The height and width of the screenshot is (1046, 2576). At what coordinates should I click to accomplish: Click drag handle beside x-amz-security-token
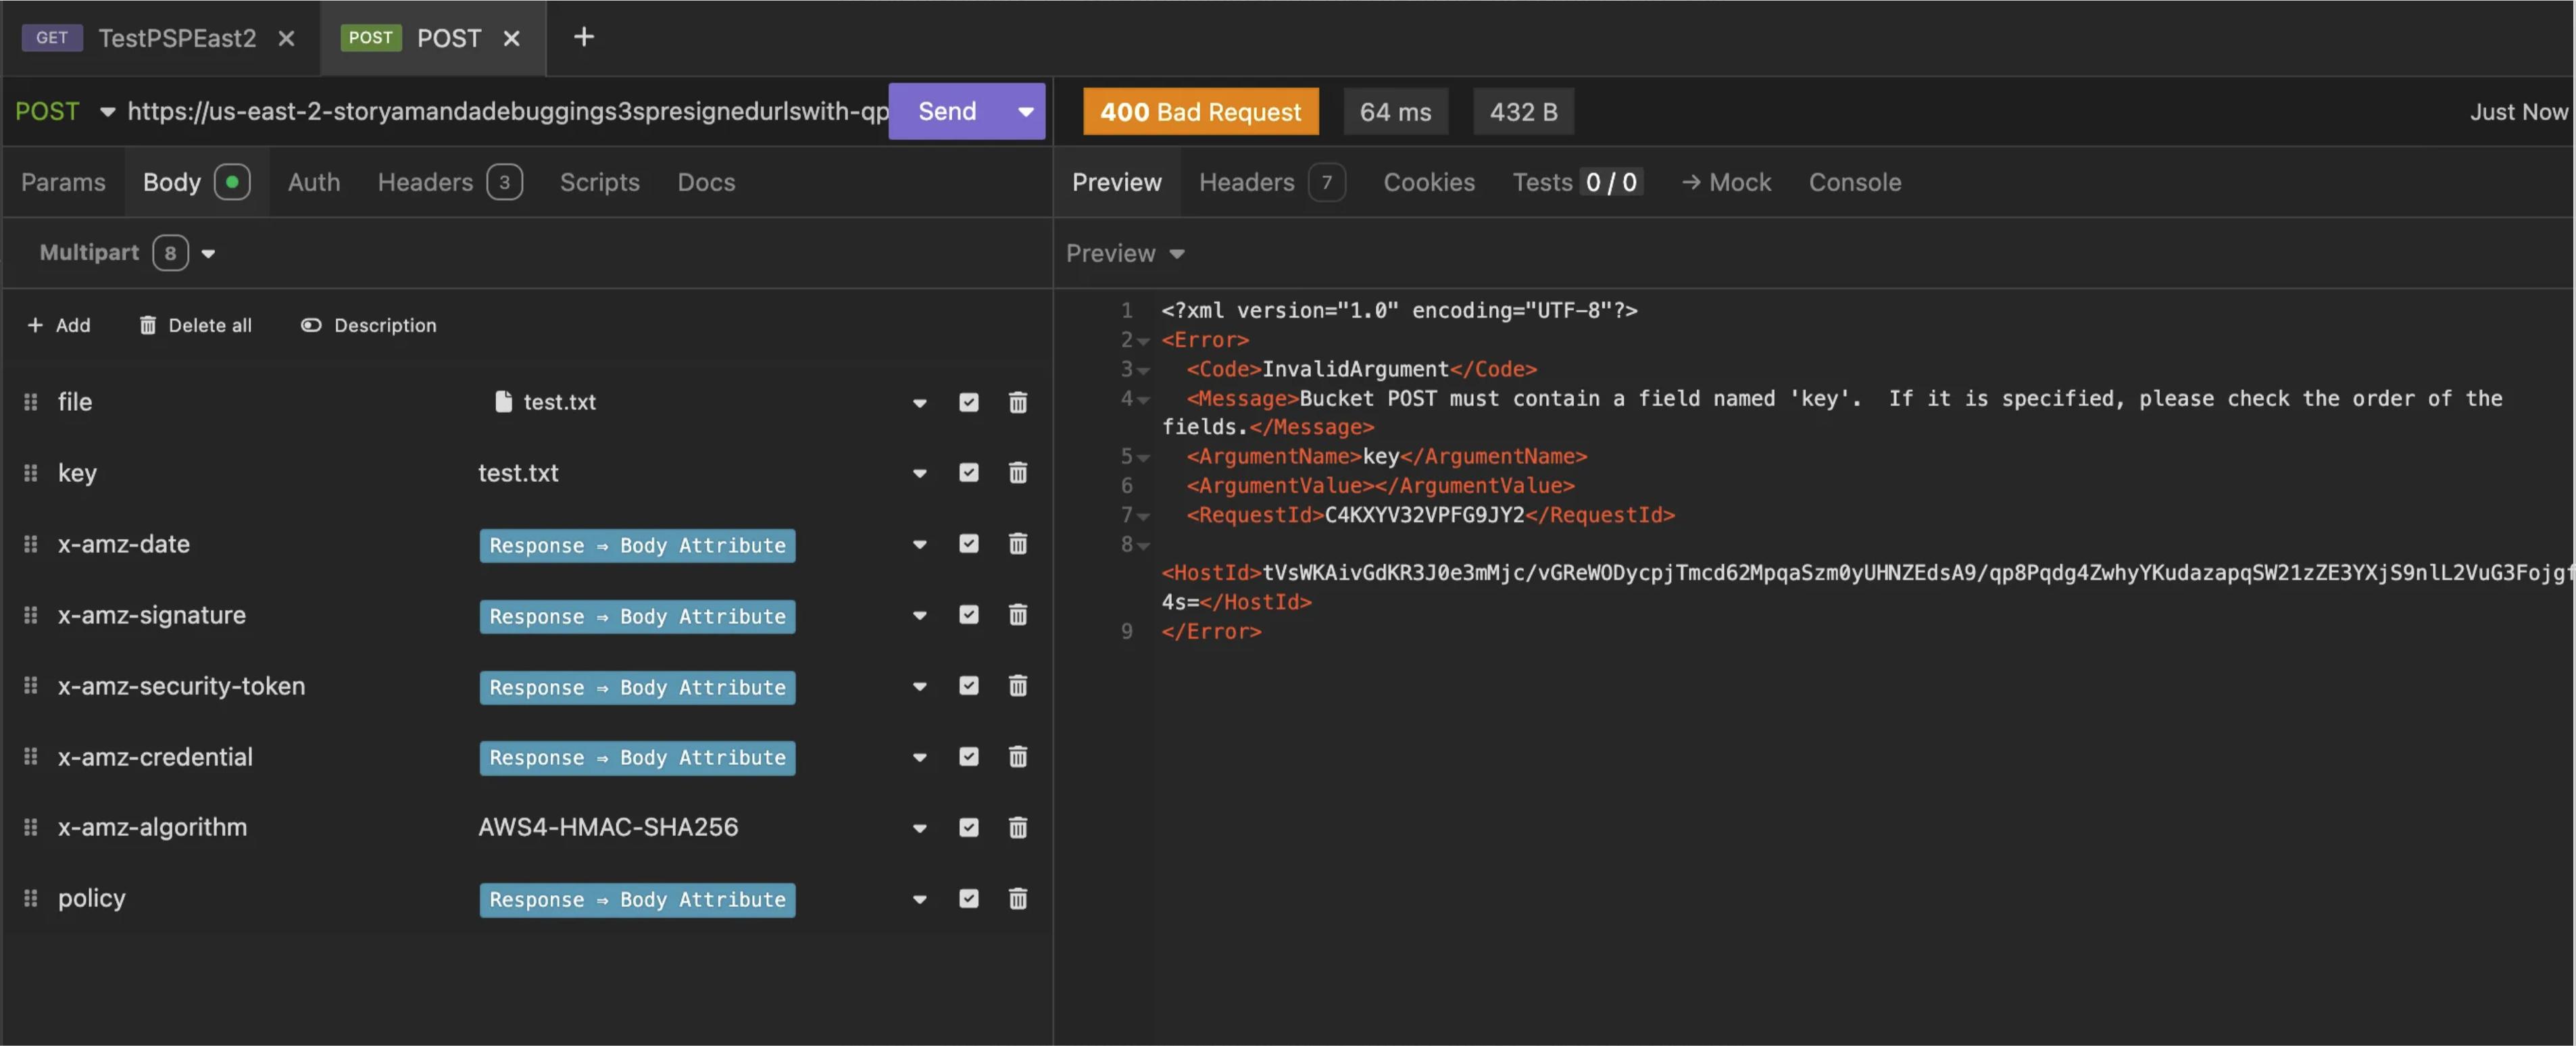[x=31, y=685]
